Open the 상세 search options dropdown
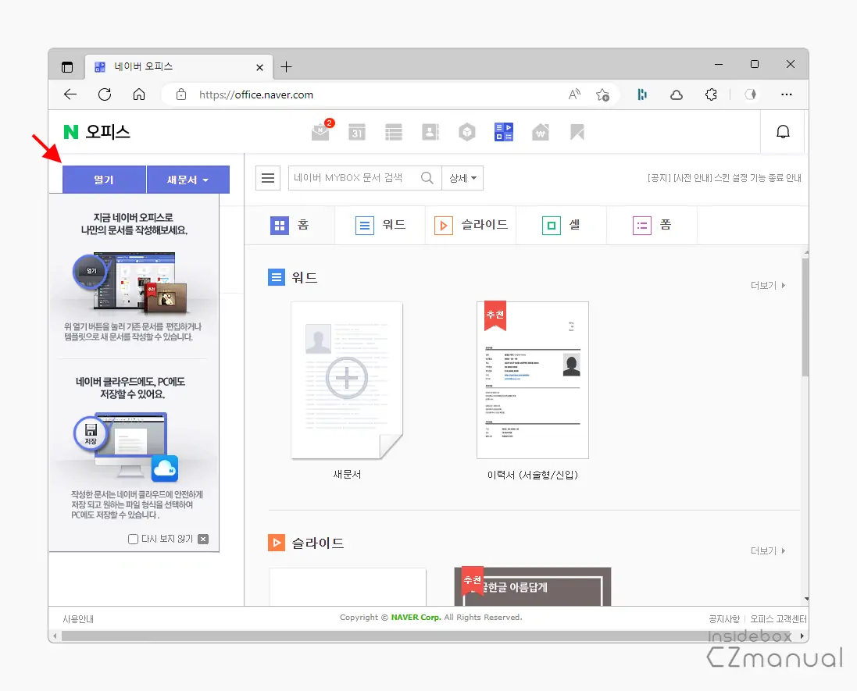Viewport: 857px width, 691px height. click(462, 178)
